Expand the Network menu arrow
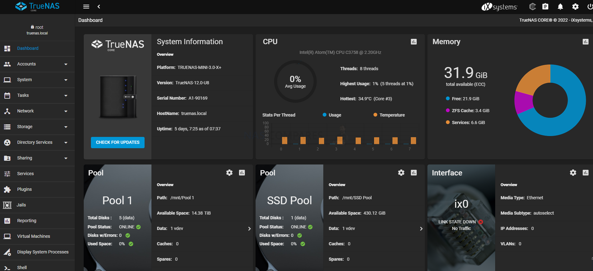Viewport: 593px width, 271px height. pos(66,111)
